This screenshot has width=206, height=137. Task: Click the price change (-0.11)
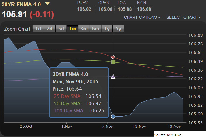[x=42, y=14]
